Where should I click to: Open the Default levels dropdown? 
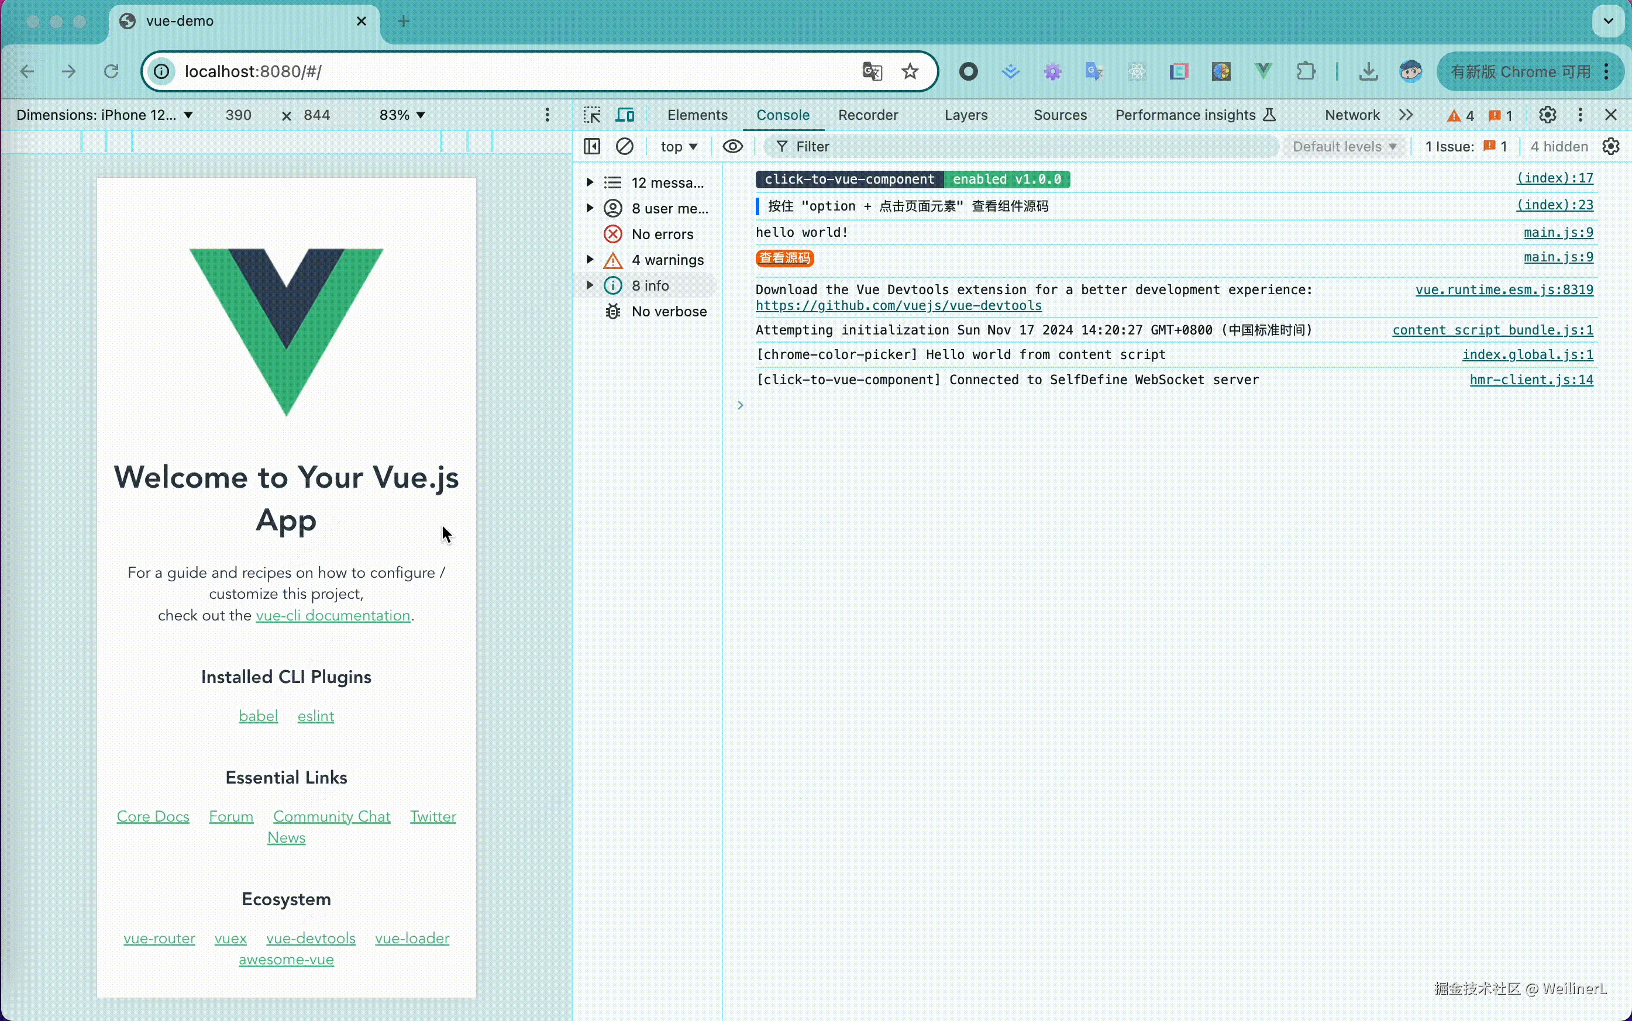pos(1344,147)
